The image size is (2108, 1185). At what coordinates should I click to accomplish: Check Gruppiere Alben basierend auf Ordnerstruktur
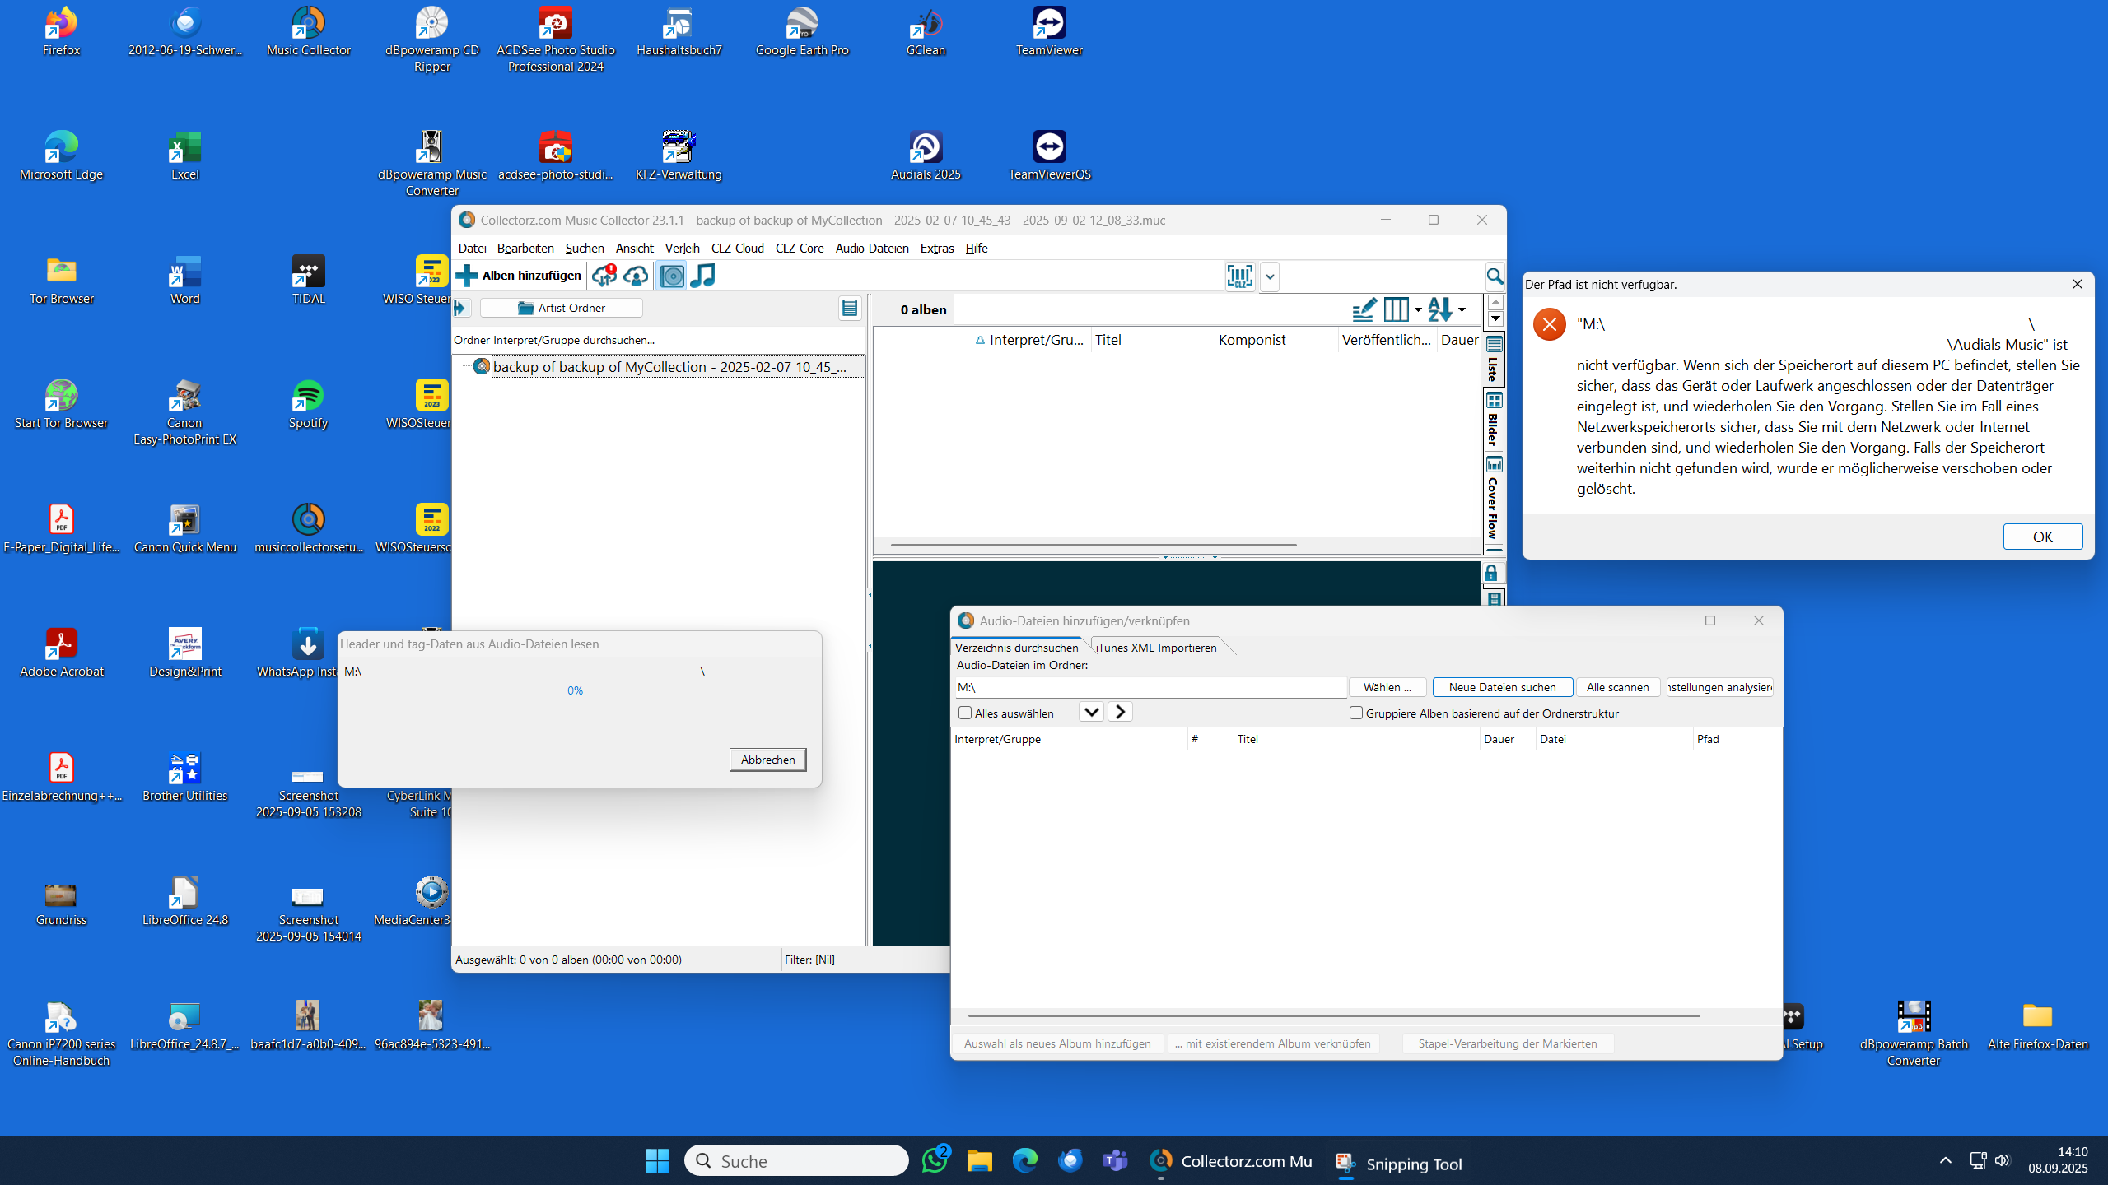pos(1356,713)
